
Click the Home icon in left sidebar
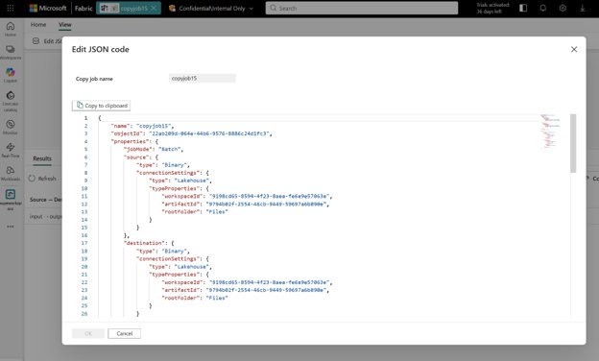pyautogui.click(x=11, y=29)
